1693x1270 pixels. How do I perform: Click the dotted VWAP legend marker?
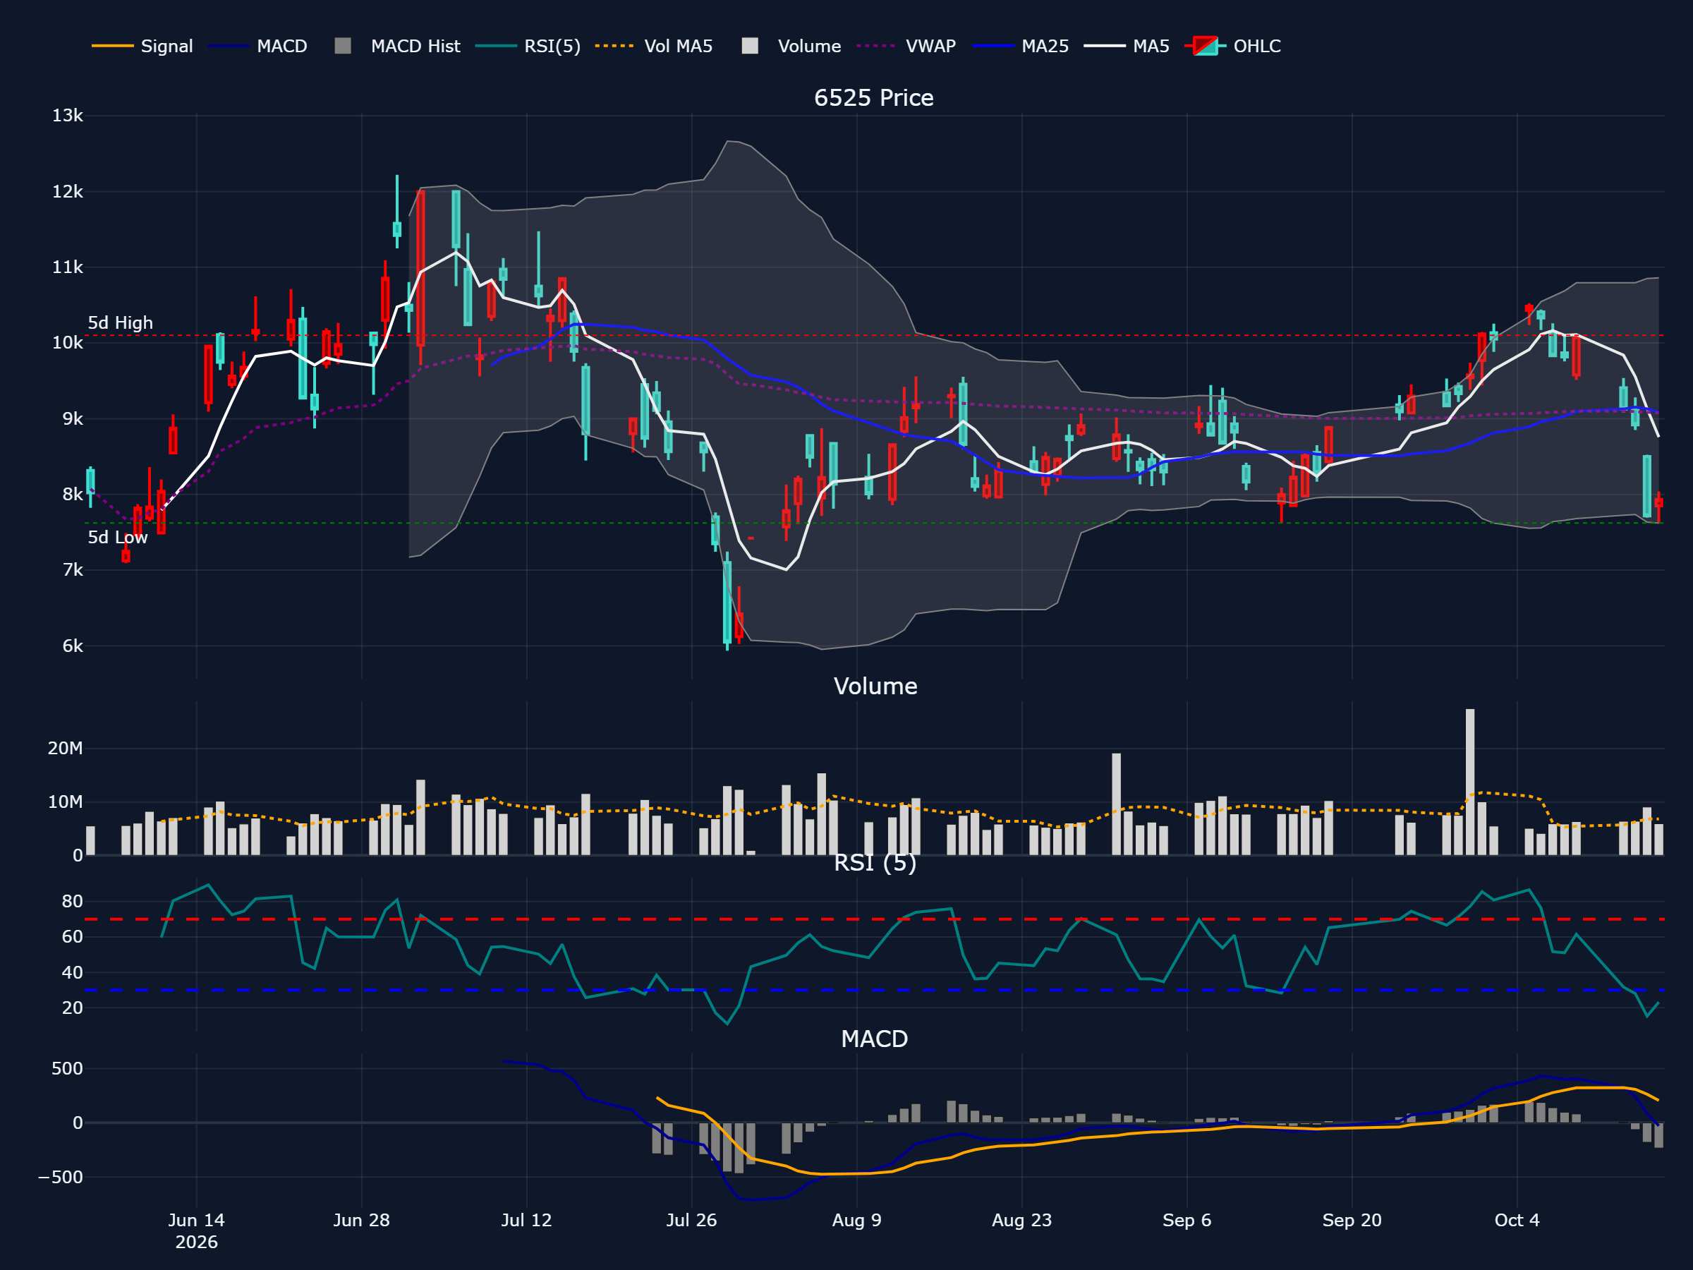877,46
